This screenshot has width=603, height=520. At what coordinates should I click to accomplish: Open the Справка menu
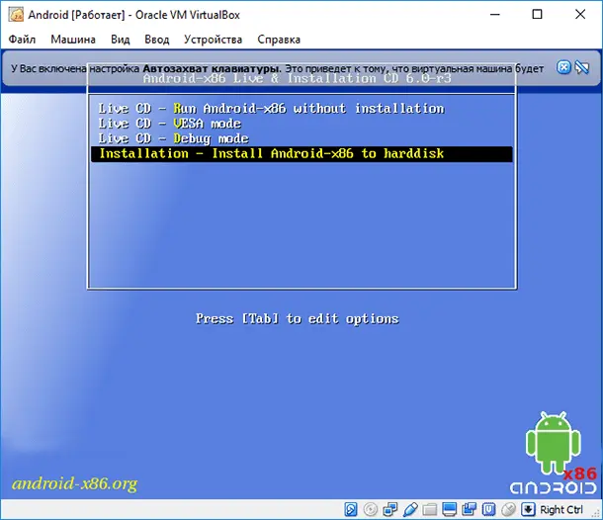(279, 40)
